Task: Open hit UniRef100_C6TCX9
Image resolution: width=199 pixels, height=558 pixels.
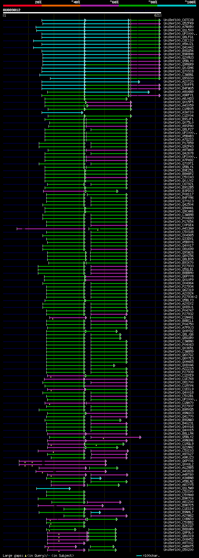Action: pos(178,20)
